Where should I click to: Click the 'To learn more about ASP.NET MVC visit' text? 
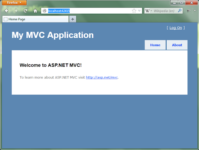52,77
